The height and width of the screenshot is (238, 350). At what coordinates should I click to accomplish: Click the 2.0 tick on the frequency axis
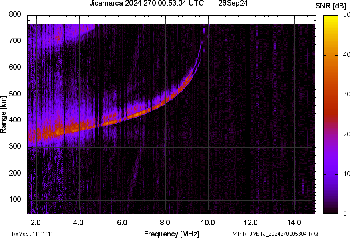(x=36, y=222)
